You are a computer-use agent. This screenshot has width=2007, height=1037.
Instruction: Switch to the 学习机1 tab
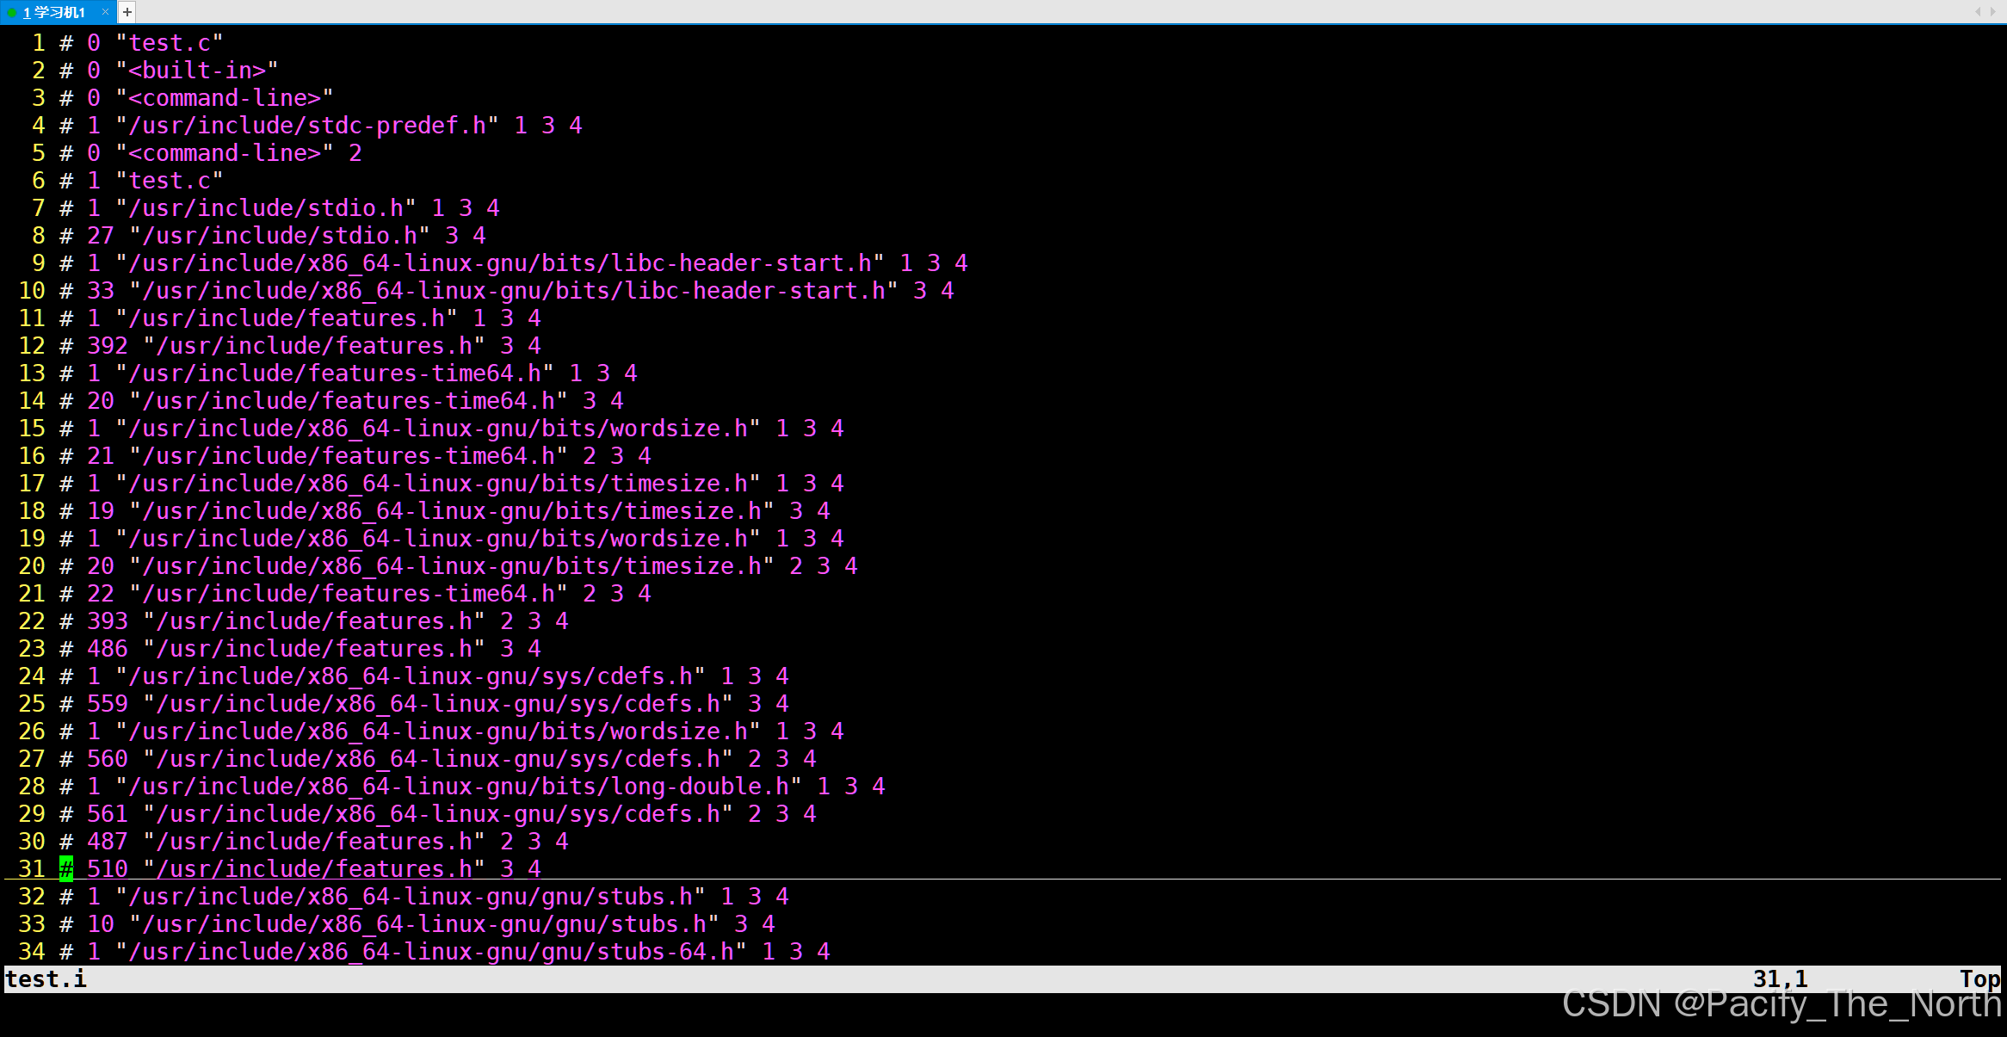click(x=54, y=12)
